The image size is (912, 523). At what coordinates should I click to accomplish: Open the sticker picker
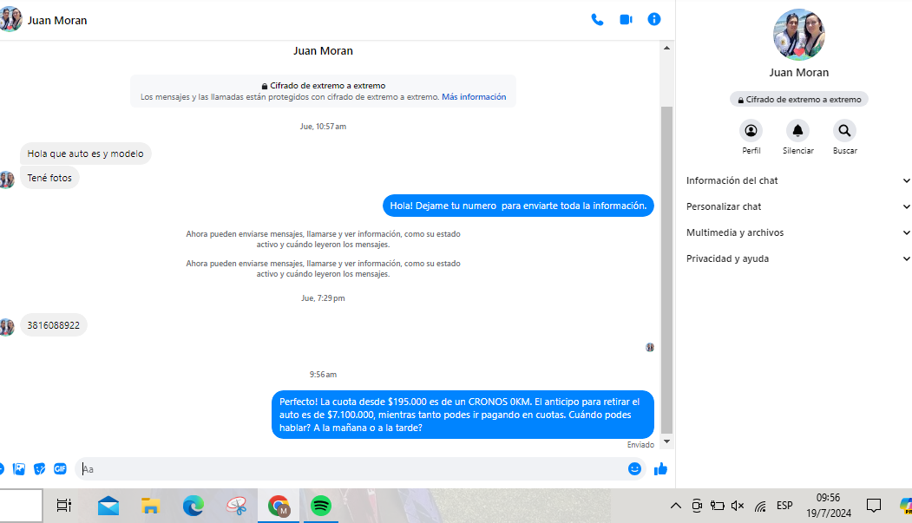point(40,469)
